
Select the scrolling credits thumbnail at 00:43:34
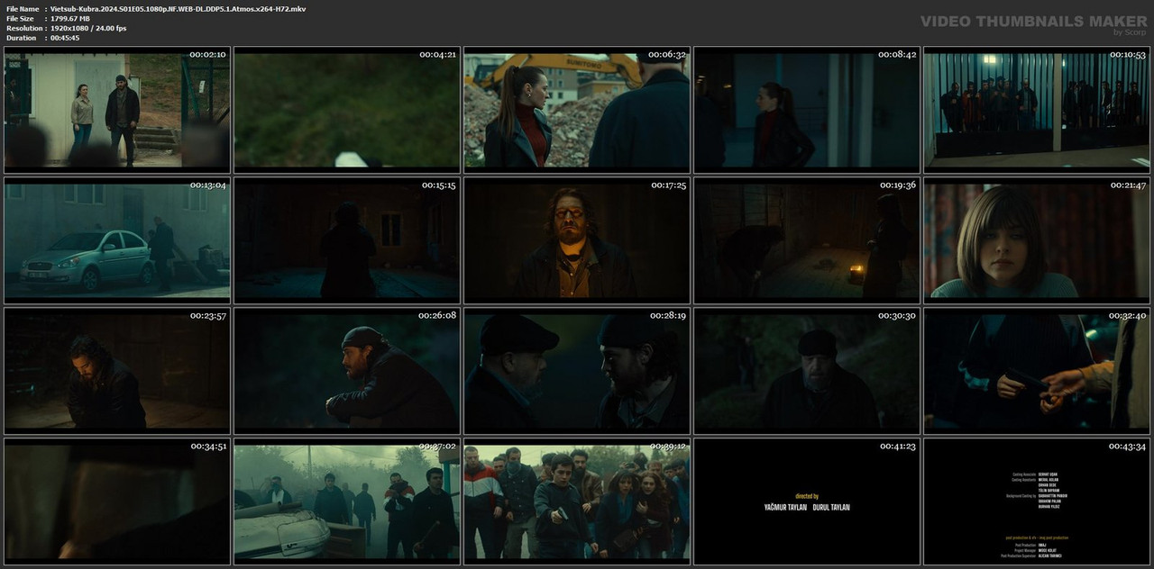point(1037,501)
